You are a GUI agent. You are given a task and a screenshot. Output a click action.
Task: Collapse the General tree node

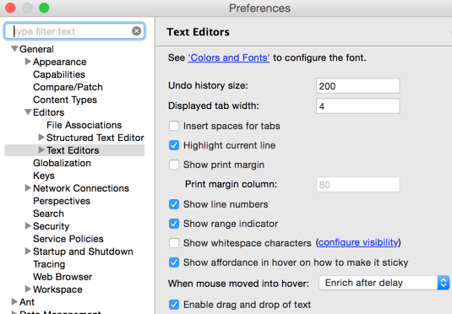click(x=14, y=49)
